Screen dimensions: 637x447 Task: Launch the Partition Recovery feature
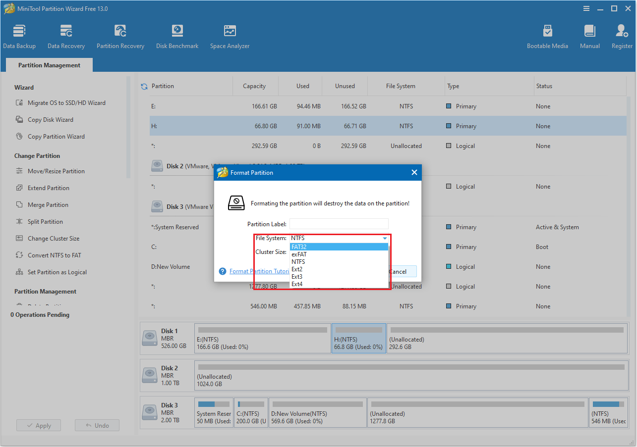point(120,35)
